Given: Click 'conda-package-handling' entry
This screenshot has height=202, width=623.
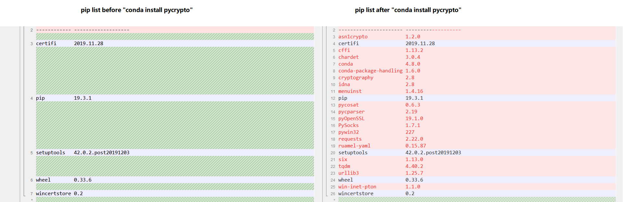Looking at the screenshot, I should click(370, 71).
